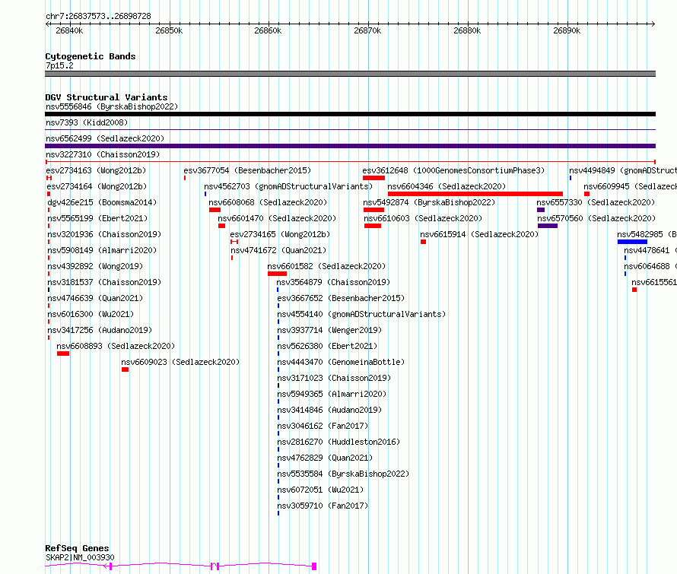Open nsv6604346 (Sedlazeck2020) label
The width and height of the screenshot is (677, 574).
tap(447, 186)
